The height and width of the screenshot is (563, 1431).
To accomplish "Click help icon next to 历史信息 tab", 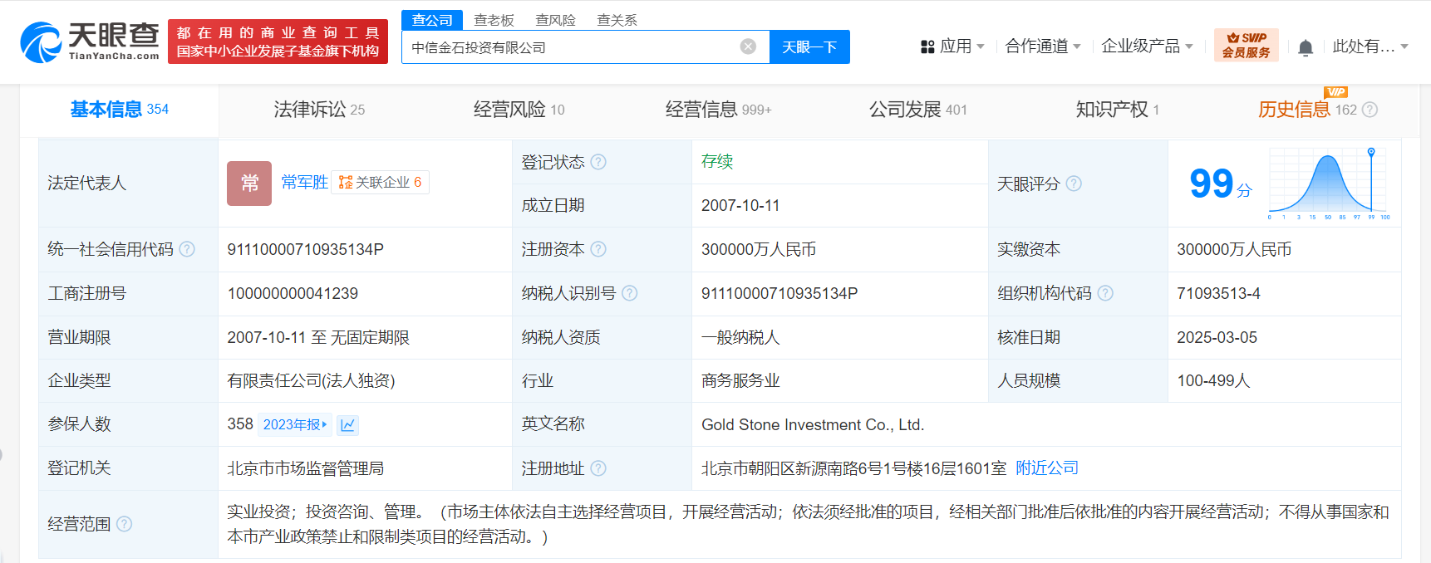I will click(x=1370, y=110).
